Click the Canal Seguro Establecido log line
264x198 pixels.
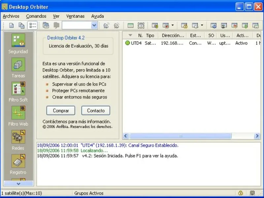[x=108, y=145]
